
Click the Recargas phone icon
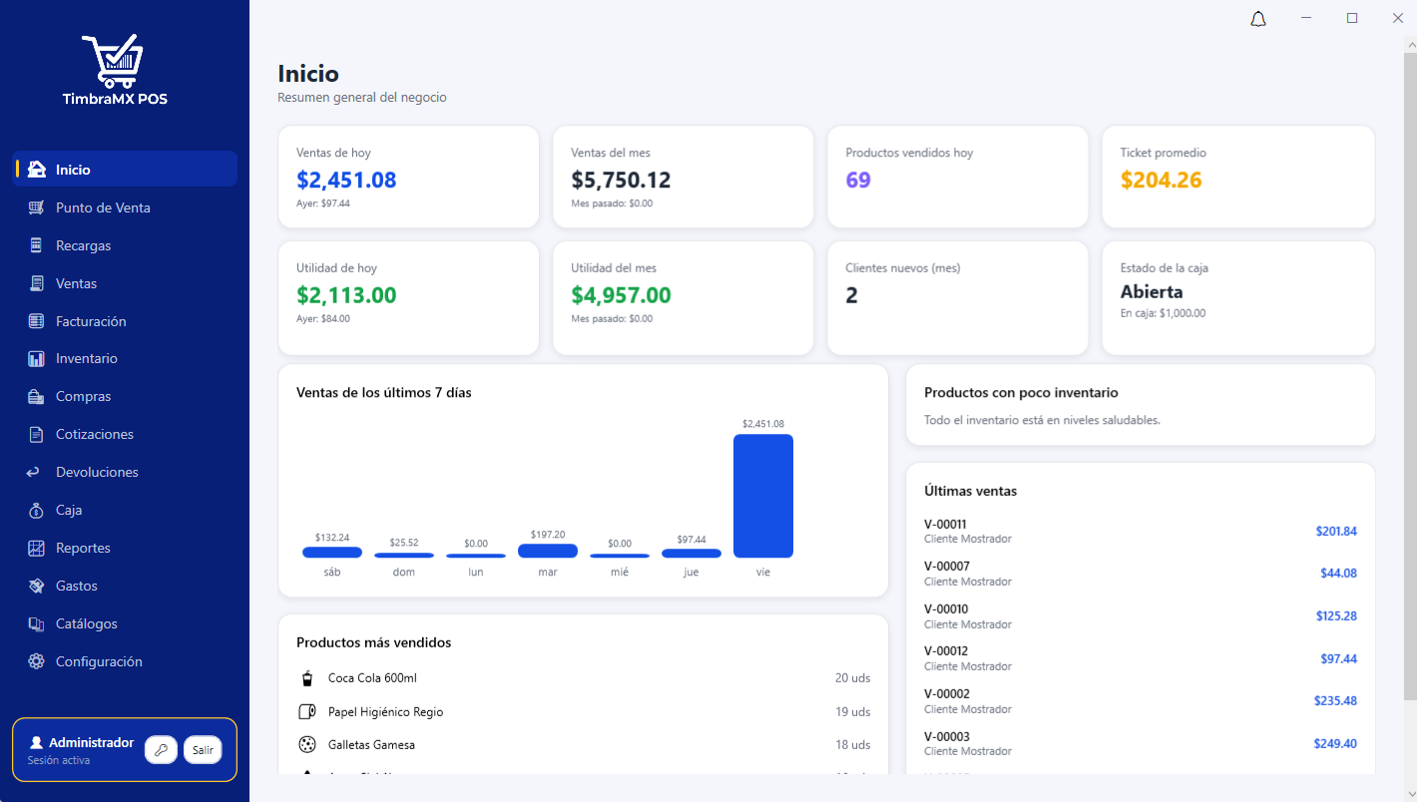click(x=37, y=245)
